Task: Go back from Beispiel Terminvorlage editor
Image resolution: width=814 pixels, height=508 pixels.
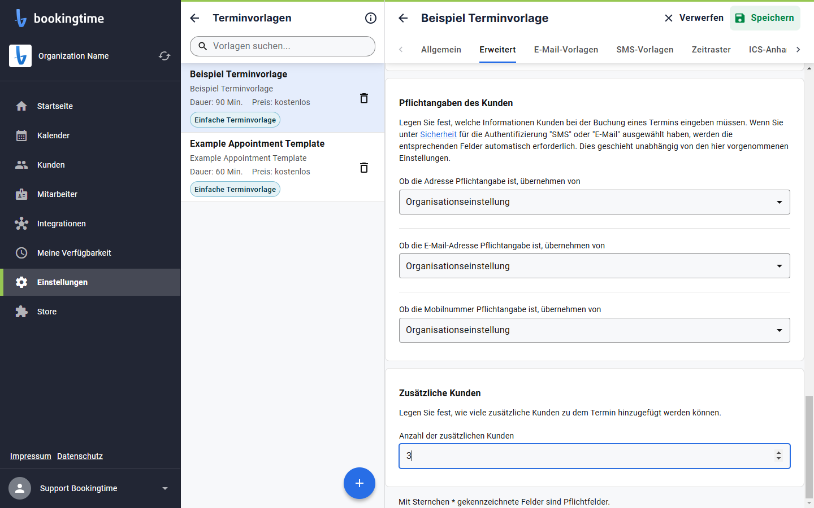Action: click(x=403, y=18)
